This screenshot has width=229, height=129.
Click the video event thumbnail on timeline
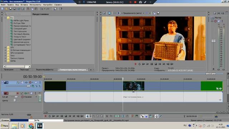coord(133,86)
